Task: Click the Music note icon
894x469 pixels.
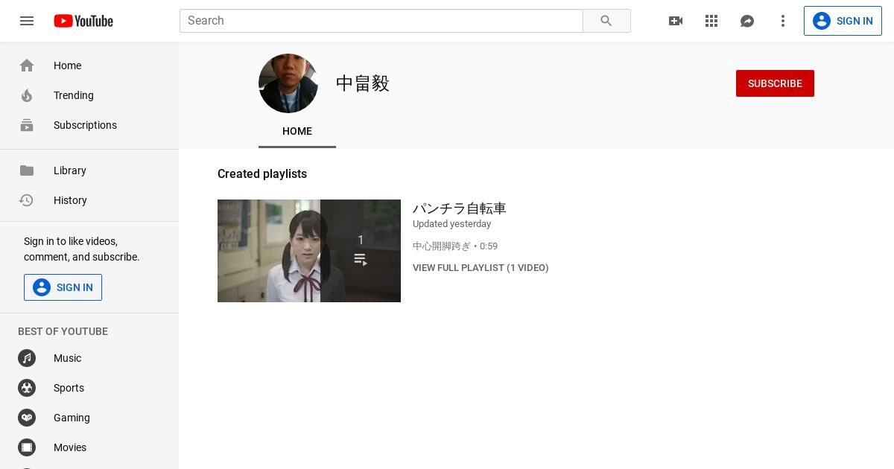Action: click(x=27, y=358)
